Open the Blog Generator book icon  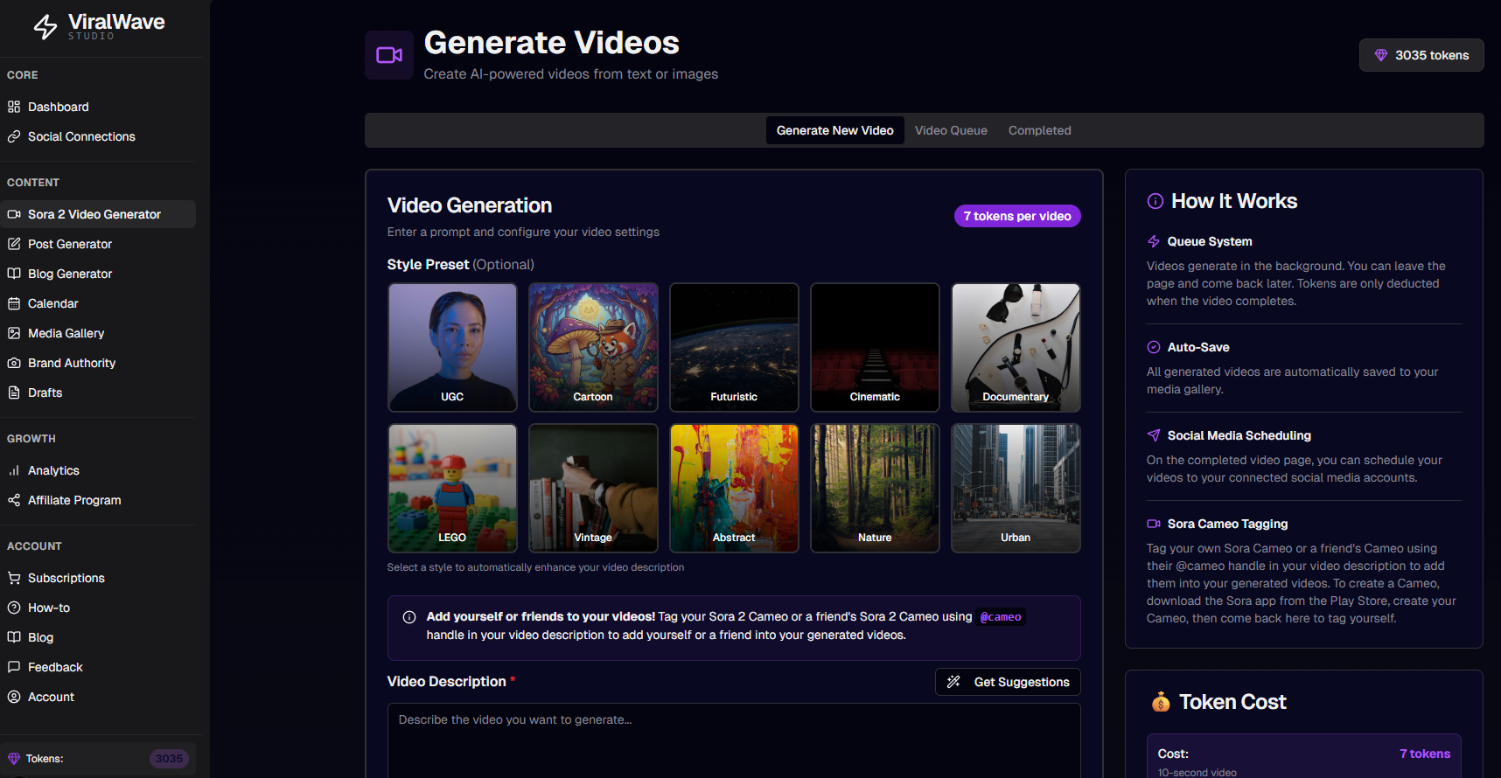click(14, 274)
